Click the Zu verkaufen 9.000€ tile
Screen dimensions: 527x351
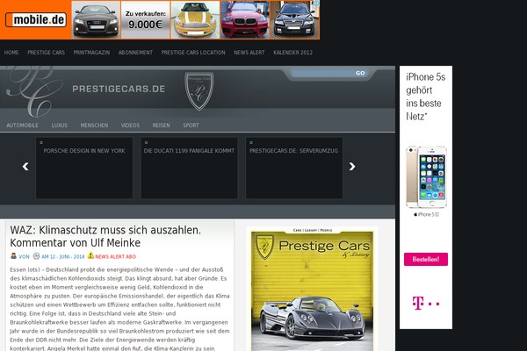click(146, 20)
